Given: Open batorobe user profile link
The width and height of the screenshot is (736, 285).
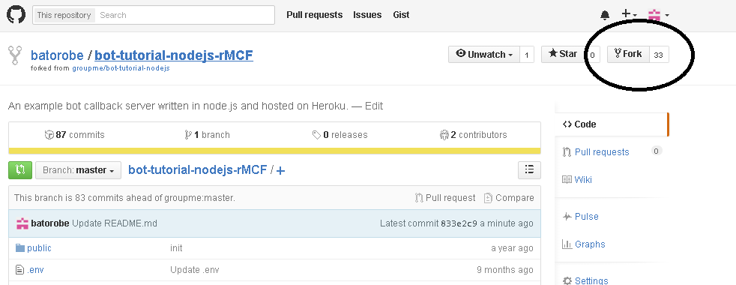Looking at the screenshot, I should tap(57, 55).
